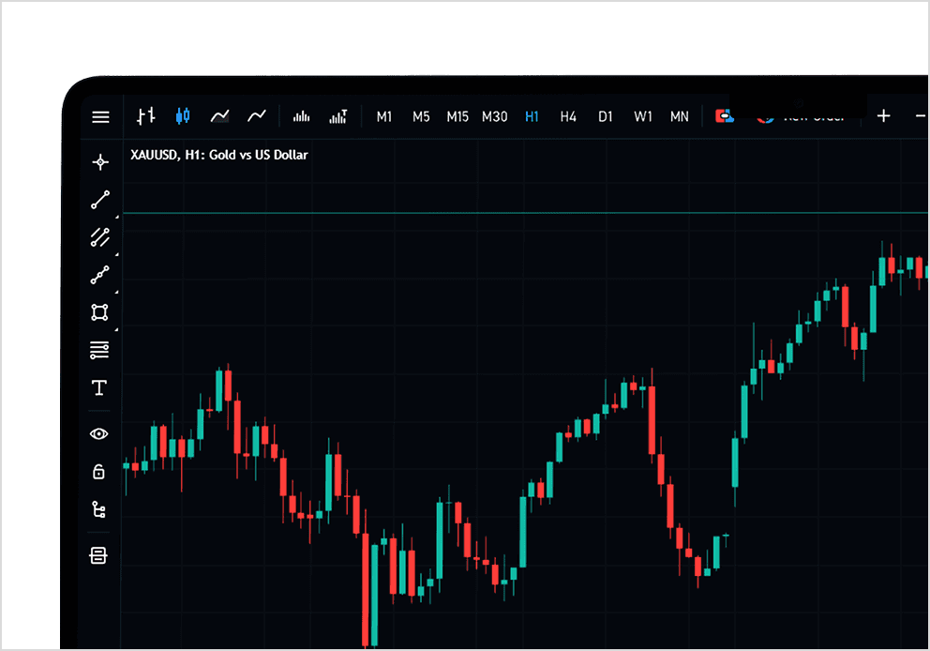Select the equidistant channel tool
Screen dimensions: 930x651
(100, 237)
